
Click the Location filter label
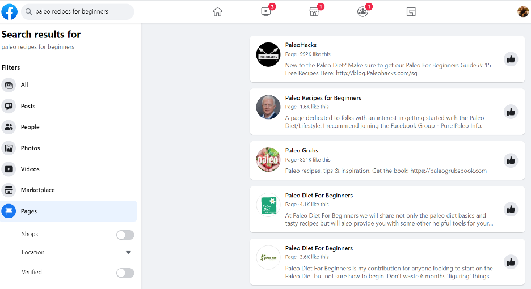pyautogui.click(x=33, y=253)
